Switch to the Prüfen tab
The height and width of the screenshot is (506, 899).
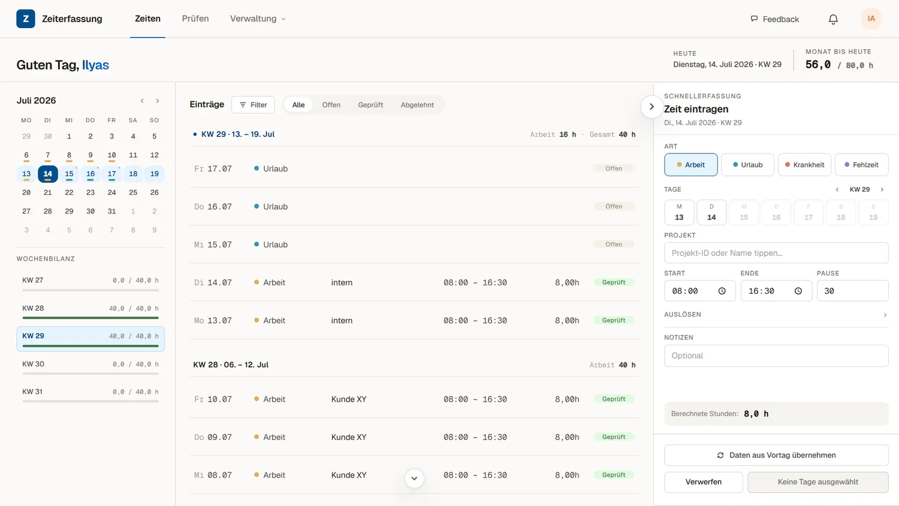pyautogui.click(x=195, y=19)
